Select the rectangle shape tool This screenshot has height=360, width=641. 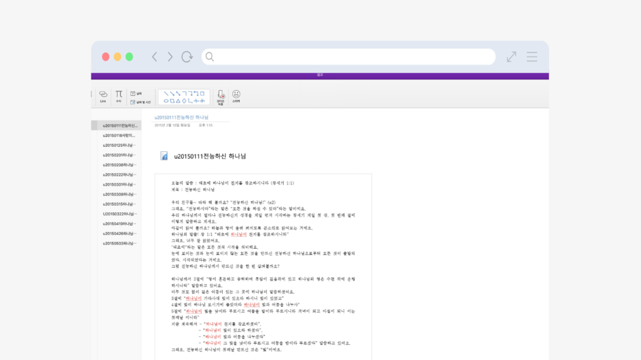(x=173, y=101)
